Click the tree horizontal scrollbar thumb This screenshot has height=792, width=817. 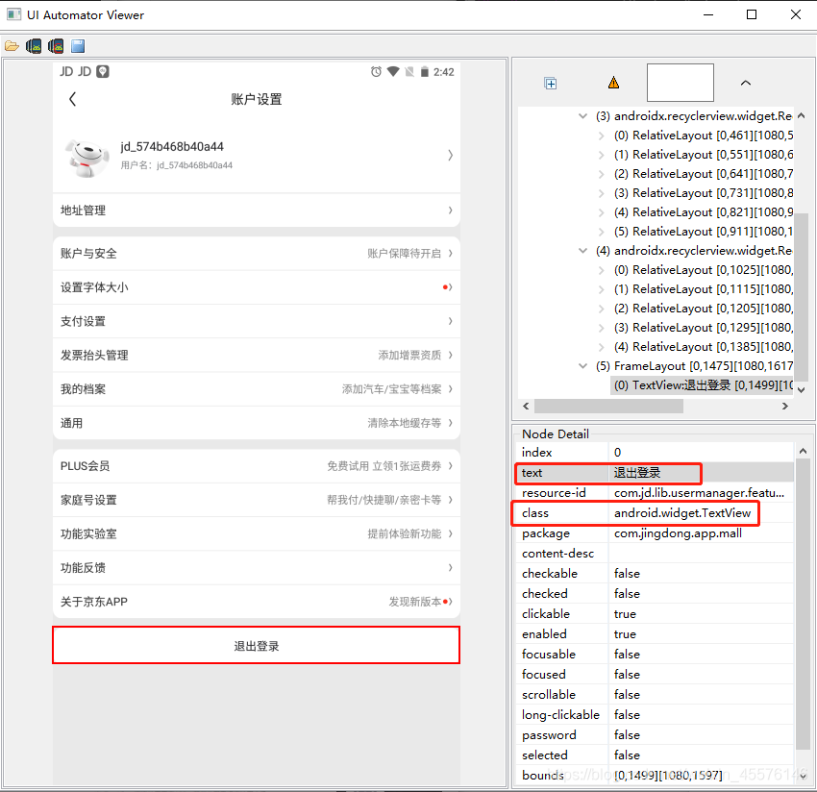608,406
